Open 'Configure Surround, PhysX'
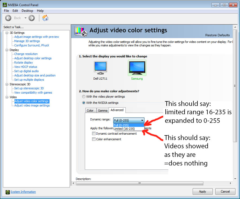Viewport: 240px width, 199px height. click(32, 45)
